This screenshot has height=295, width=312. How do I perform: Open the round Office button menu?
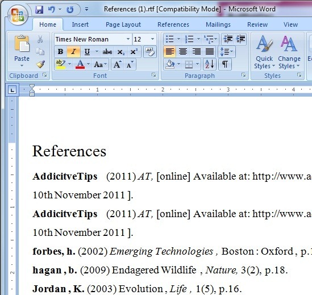(x=18, y=15)
